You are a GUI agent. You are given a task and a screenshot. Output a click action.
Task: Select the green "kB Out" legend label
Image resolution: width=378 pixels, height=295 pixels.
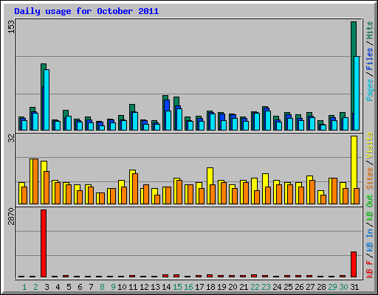click(369, 207)
